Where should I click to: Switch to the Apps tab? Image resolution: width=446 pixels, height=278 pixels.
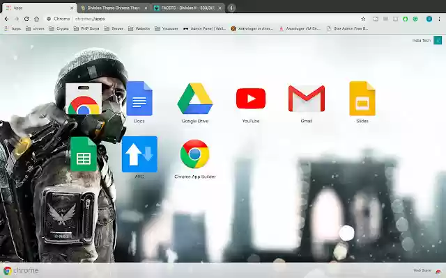pyautogui.click(x=38, y=8)
